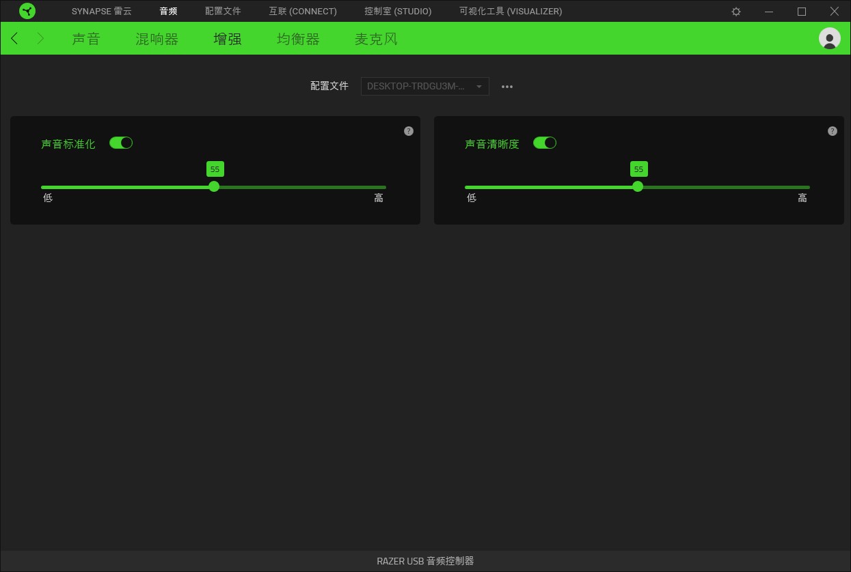This screenshot has width=851, height=572.
Task: Click 低 end of 声音清晰度 slider
Action: (x=472, y=198)
